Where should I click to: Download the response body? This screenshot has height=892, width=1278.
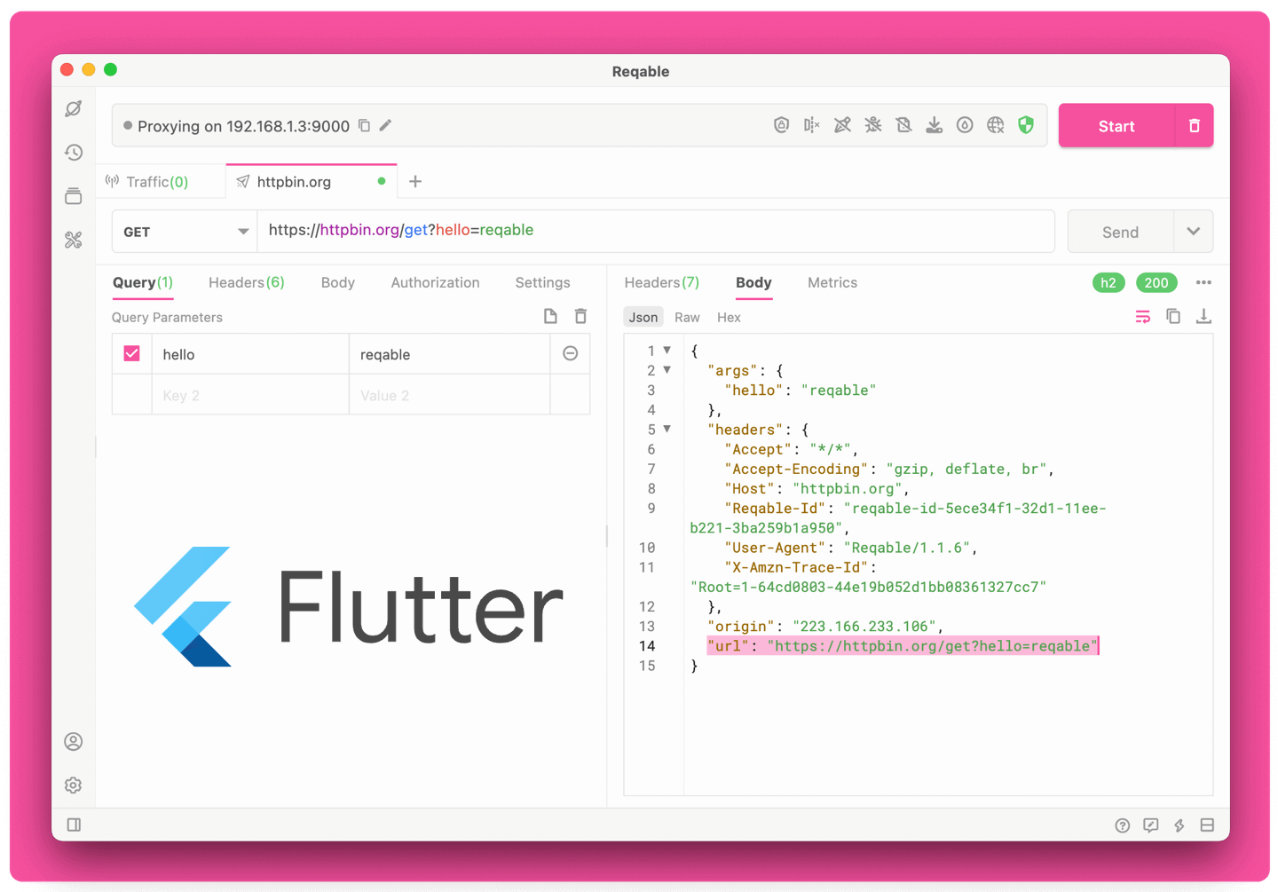[x=1203, y=317]
